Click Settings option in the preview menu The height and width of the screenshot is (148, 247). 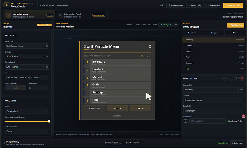(x=117, y=93)
